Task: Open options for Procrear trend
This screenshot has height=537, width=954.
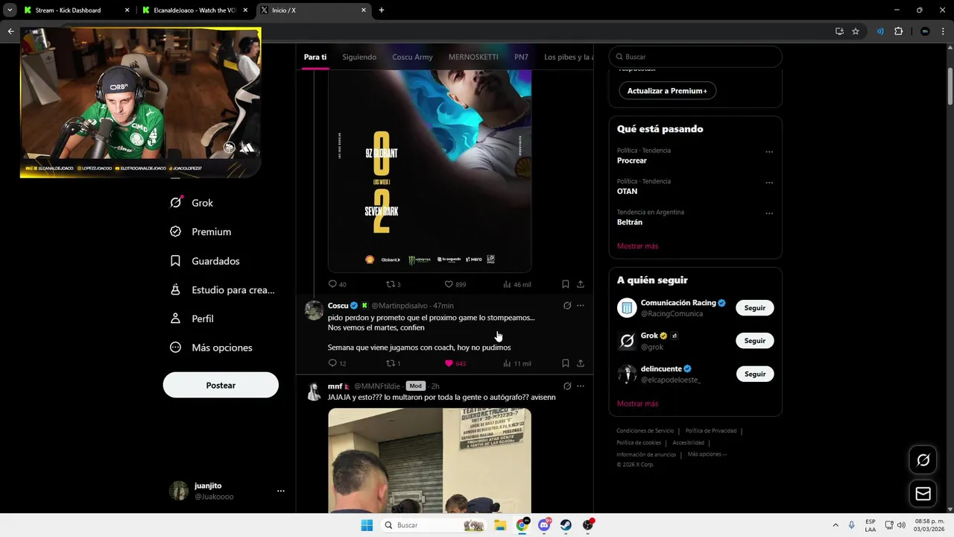Action: [769, 152]
